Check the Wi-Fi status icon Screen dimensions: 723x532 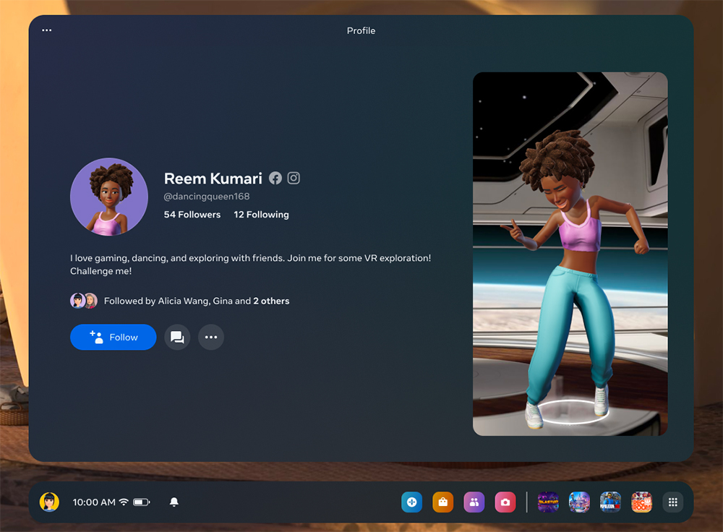click(x=124, y=502)
